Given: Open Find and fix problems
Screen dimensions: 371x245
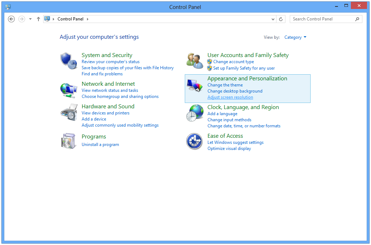Looking at the screenshot, I should pyautogui.click(x=102, y=74).
